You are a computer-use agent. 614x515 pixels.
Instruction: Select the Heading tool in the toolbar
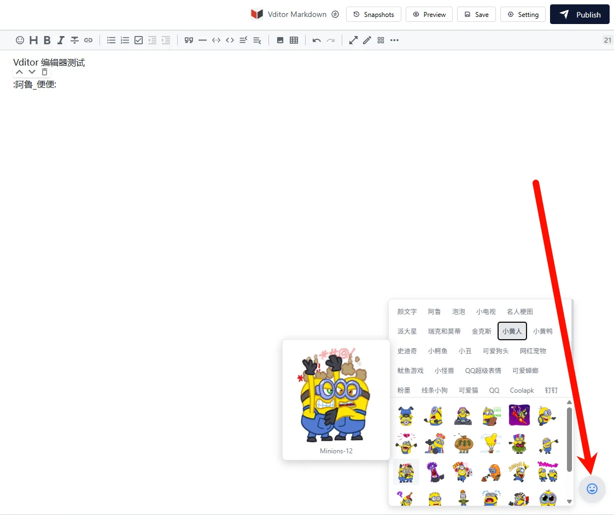(x=33, y=40)
